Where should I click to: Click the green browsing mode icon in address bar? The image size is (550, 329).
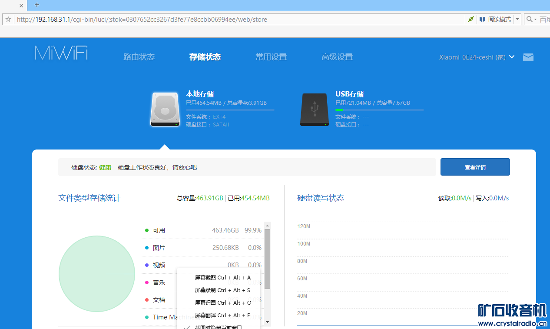point(470,20)
